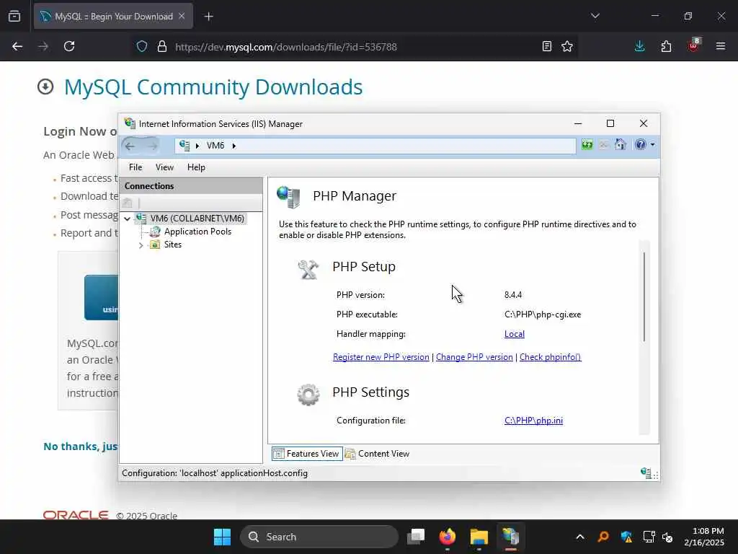Click VM6 in the IIS address breadcrumb
The width and height of the screenshot is (738, 554).
tap(215, 146)
